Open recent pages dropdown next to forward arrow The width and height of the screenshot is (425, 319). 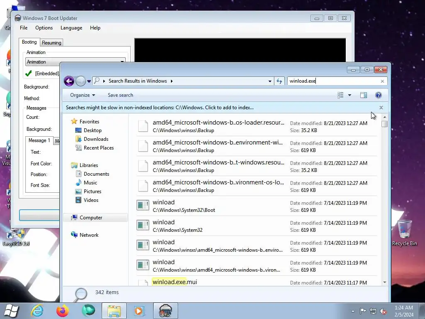89,81
